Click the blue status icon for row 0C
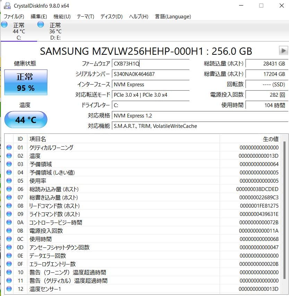Viewport: 289px width, 296px height. tap(9, 239)
